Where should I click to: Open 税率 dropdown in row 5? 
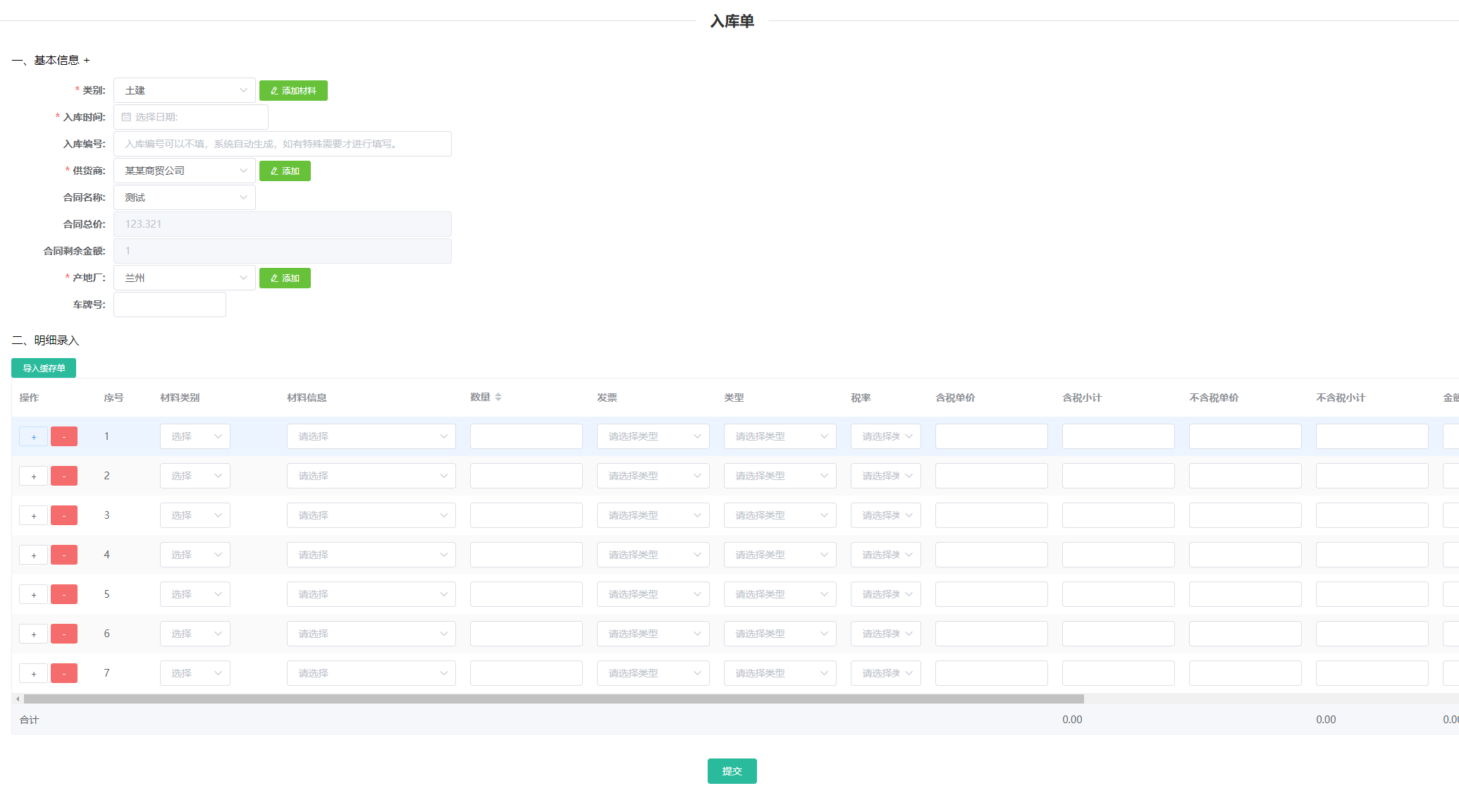click(x=886, y=594)
